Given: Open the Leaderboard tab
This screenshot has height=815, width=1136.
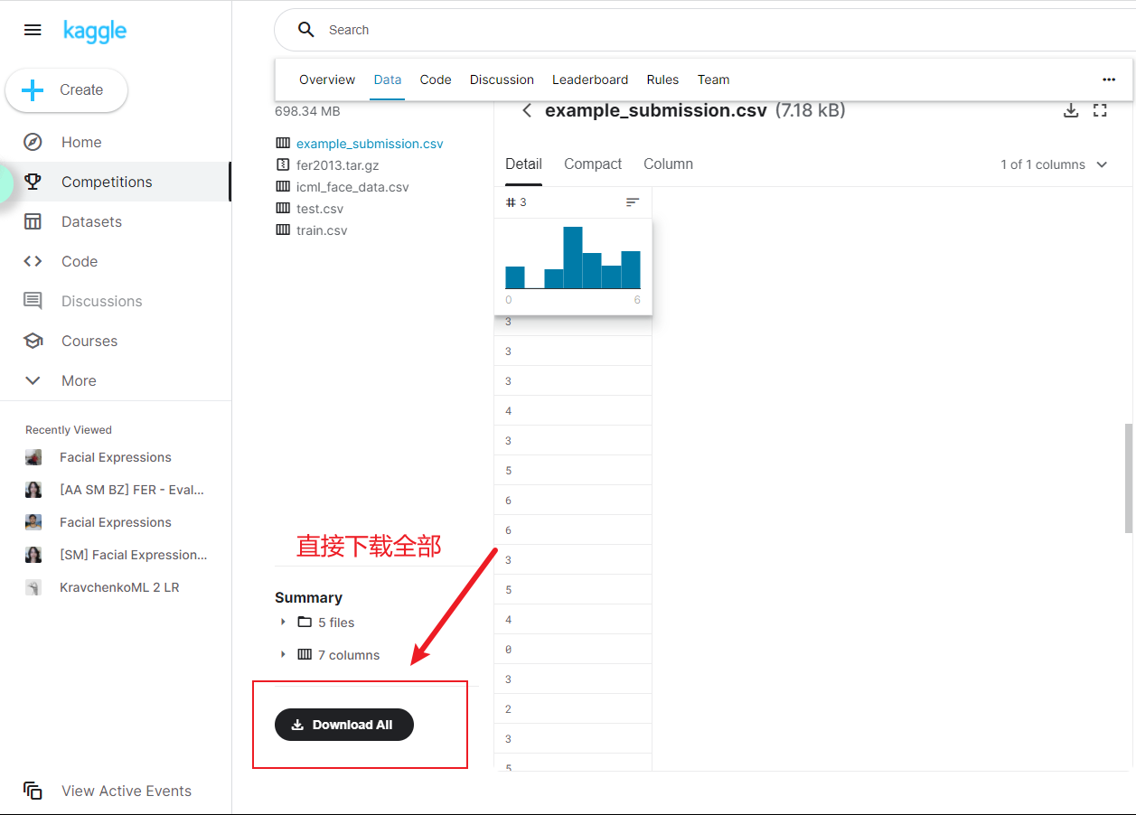Looking at the screenshot, I should pos(590,80).
